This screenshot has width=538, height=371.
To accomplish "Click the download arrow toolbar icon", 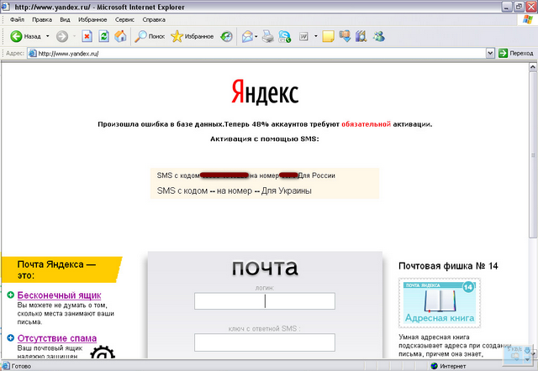I will [345, 36].
